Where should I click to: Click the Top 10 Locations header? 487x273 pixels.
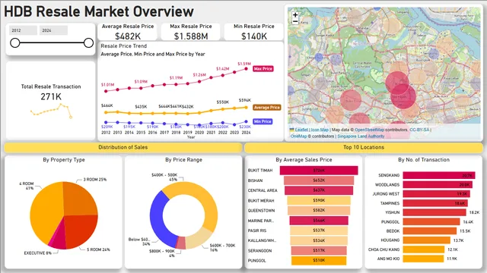pyautogui.click(x=364, y=147)
